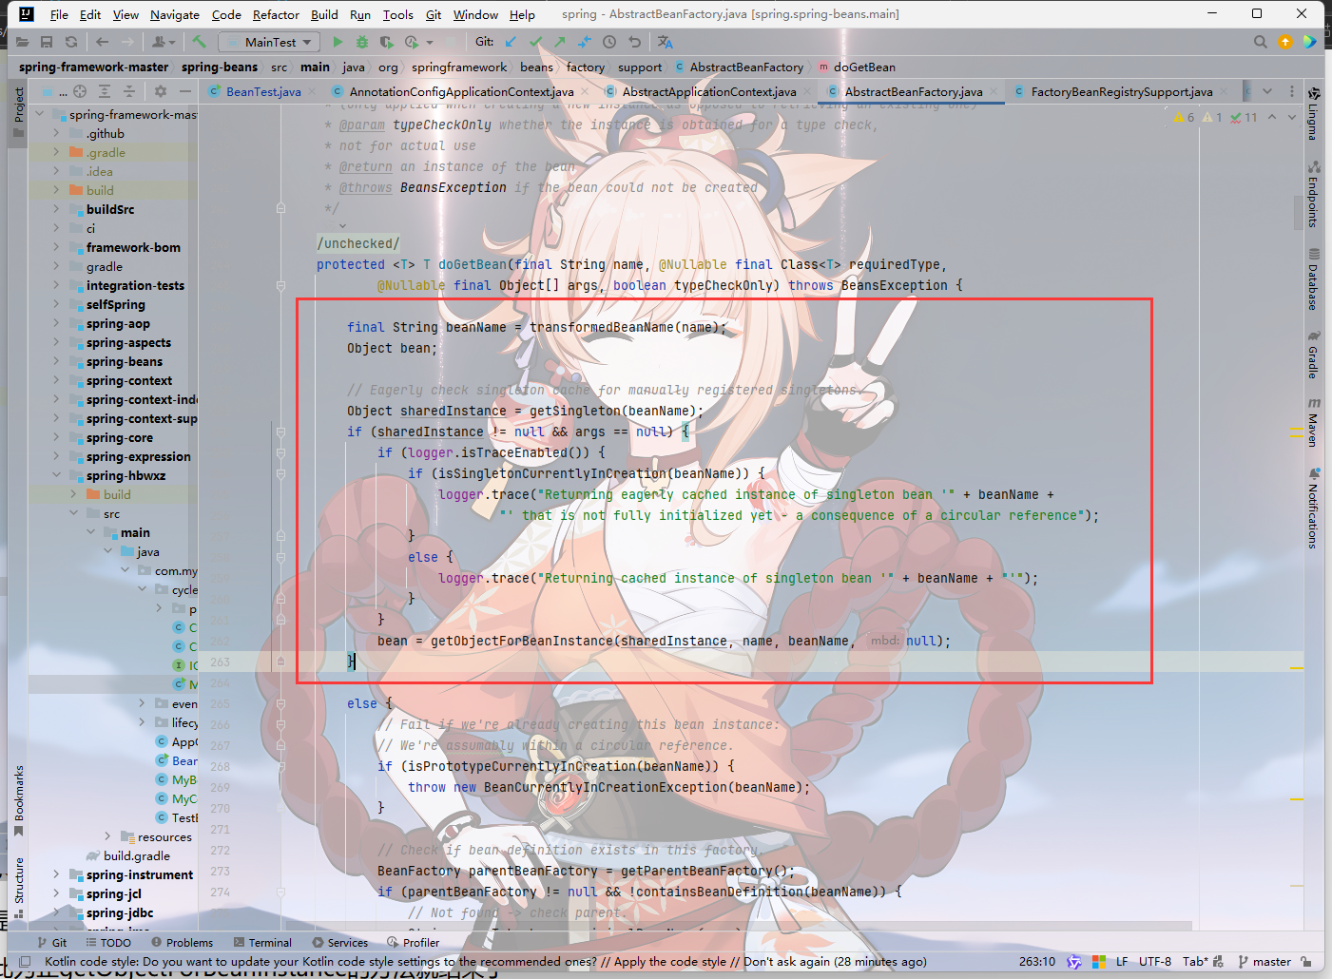This screenshot has height=979, width=1332.
Task: Go to previous highlighted error arrow
Action: [1272, 117]
